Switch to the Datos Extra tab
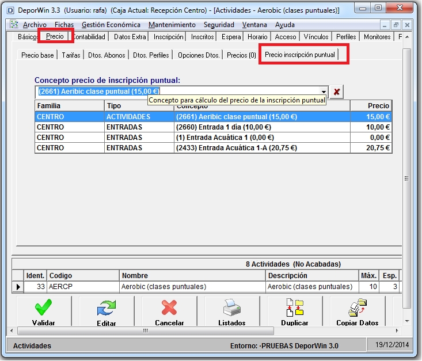422x361 pixels. 130,37
